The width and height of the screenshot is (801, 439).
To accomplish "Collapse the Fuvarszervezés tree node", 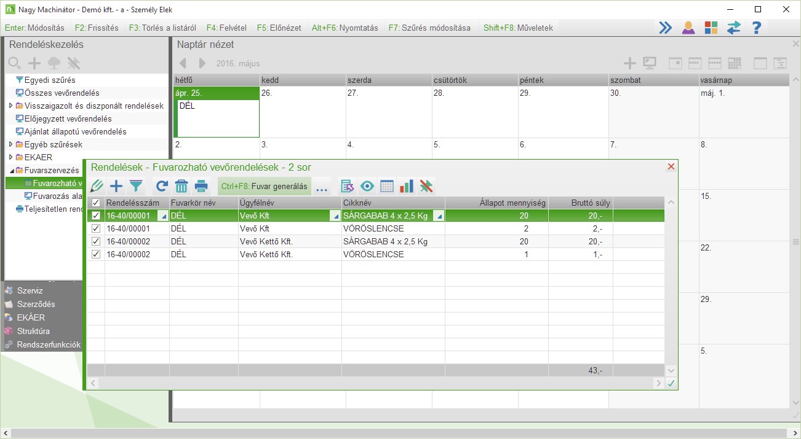I will tap(11, 170).
